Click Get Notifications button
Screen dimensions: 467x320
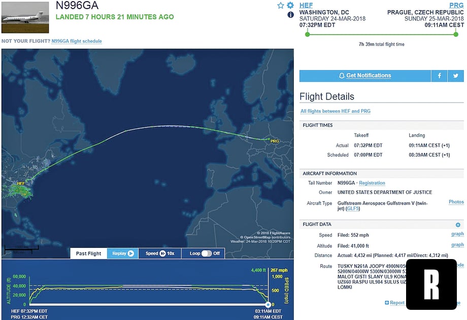point(364,76)
